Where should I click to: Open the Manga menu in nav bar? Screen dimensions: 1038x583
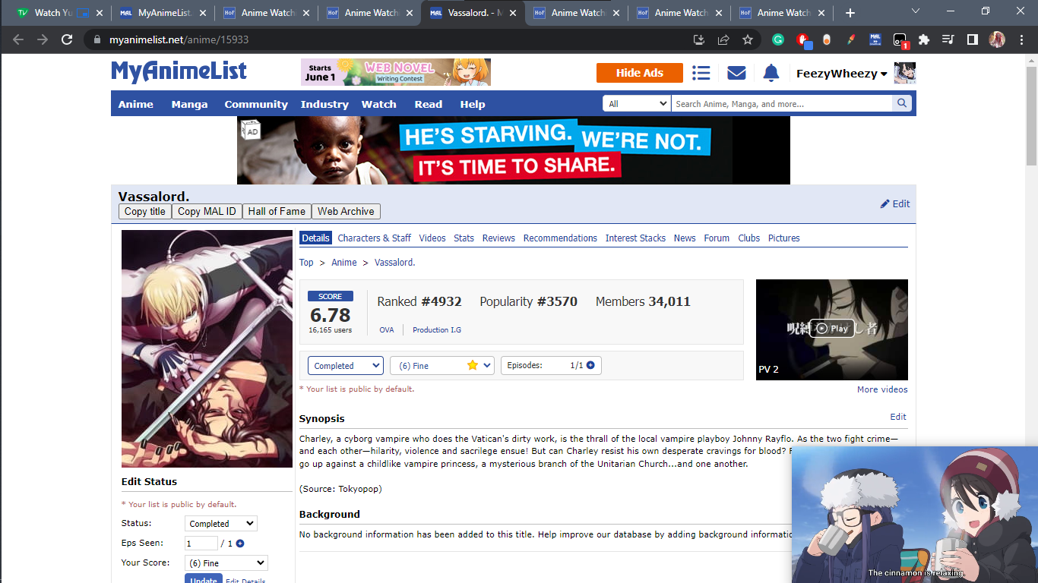click(x=189, y=104)
